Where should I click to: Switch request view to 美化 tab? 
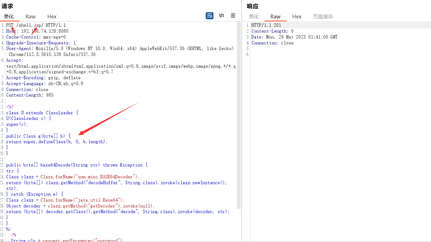(9, 16)
